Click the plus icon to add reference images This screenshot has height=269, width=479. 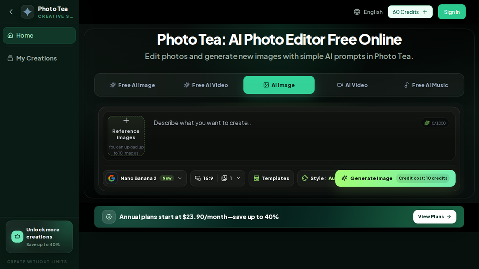click(126, 120)
